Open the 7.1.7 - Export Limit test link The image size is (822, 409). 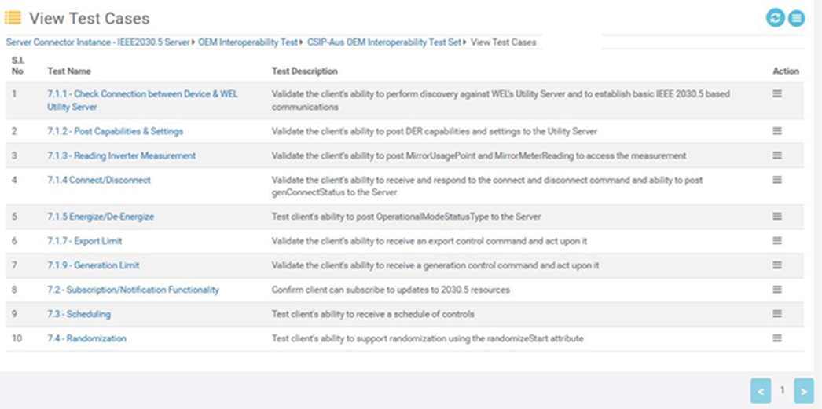84,241
